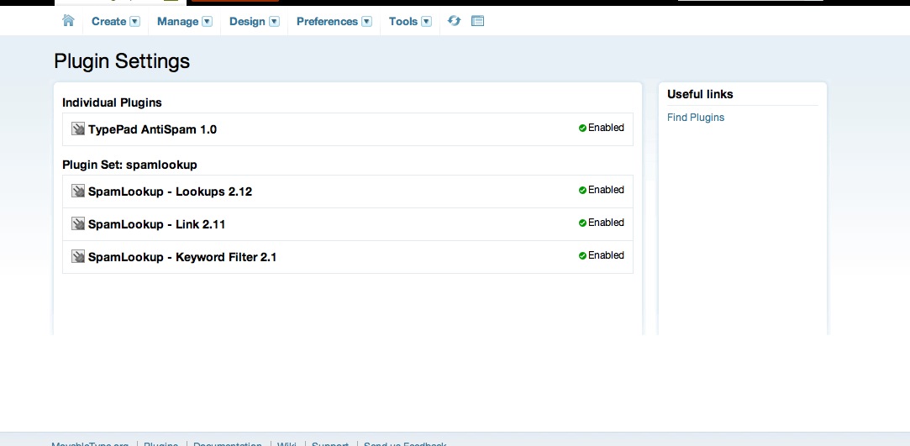
Task: Click the Useful links sidebar heading
Action: click(x=700, y=94)
